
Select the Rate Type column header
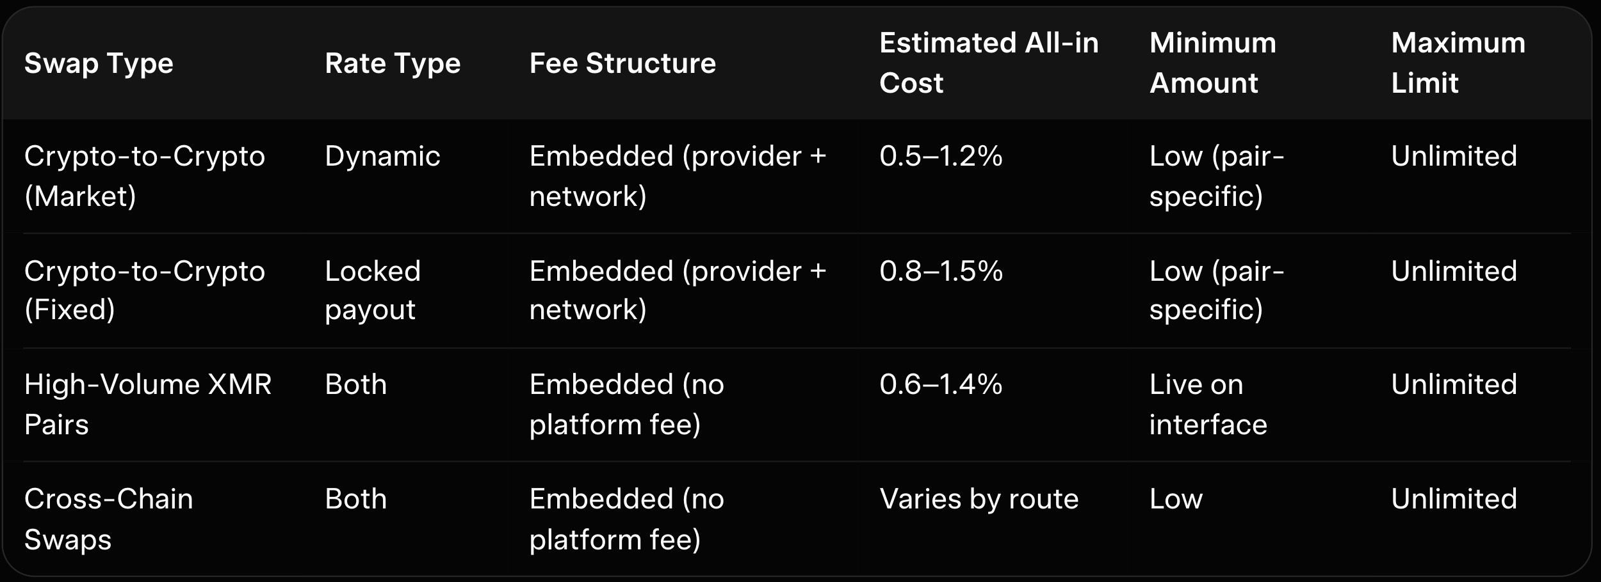[392, 63]
